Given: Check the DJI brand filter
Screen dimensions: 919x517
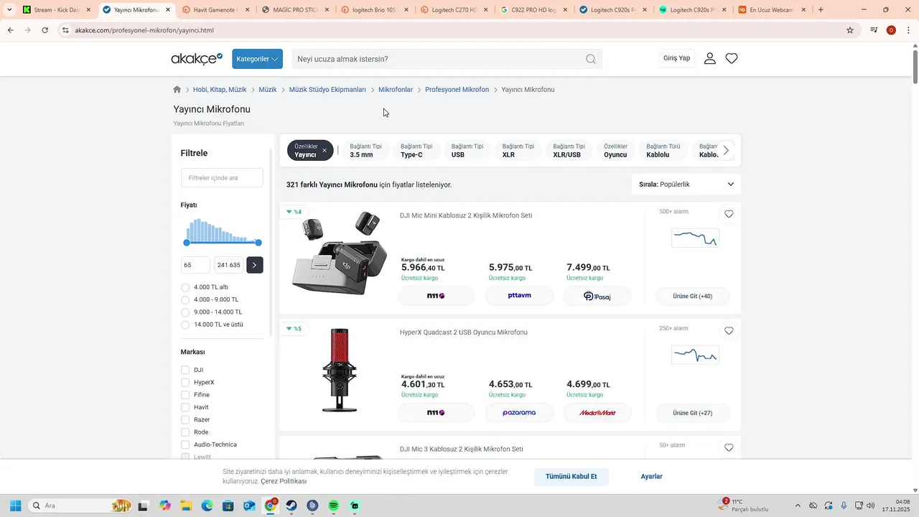Looking at the screenshot, I should (185, 370).
